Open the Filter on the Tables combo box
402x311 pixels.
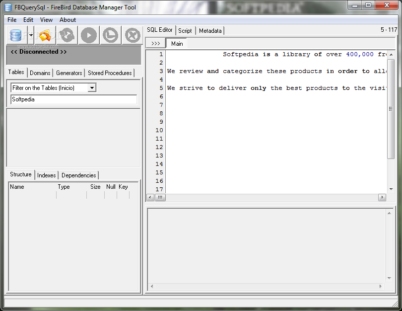pos(53,88)
